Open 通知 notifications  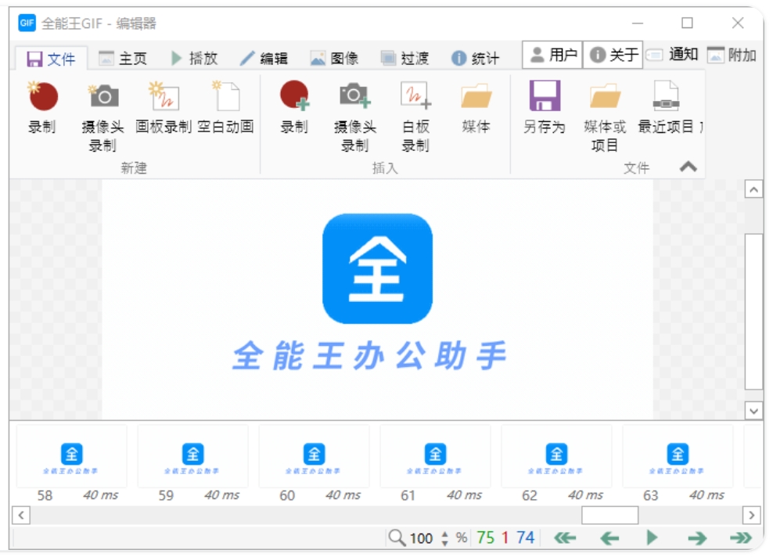tap(672, 55)
